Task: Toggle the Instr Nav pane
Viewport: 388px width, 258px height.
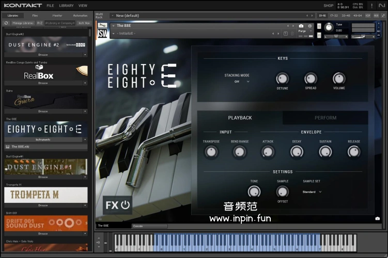Action: [x=84, y=23]
